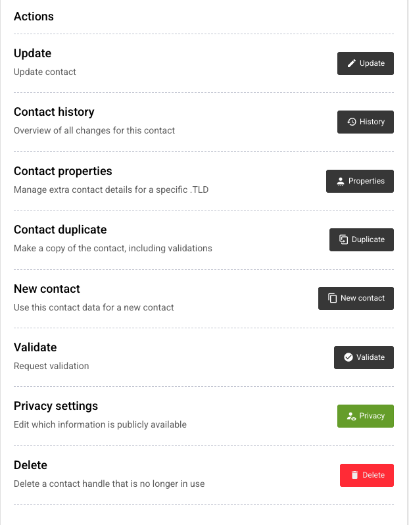Click the clock-arrow History icon

tap(352, 122)
